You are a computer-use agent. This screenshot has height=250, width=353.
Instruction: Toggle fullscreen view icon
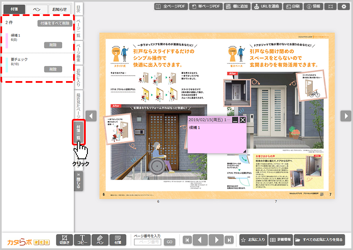(x=331, y=6)
